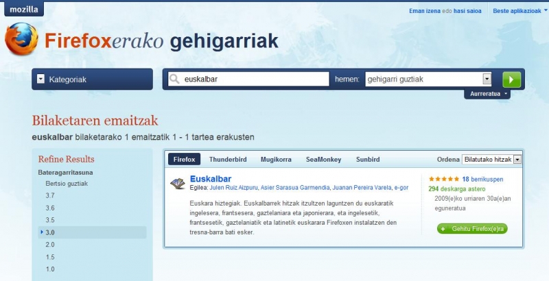Filter results by version 3.7
Viewport: 549px width, 281px height.
[50, 196]
